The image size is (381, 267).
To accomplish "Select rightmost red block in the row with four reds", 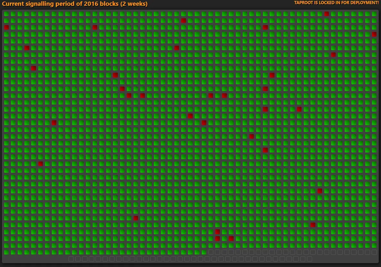I will (x=224, y=96).
